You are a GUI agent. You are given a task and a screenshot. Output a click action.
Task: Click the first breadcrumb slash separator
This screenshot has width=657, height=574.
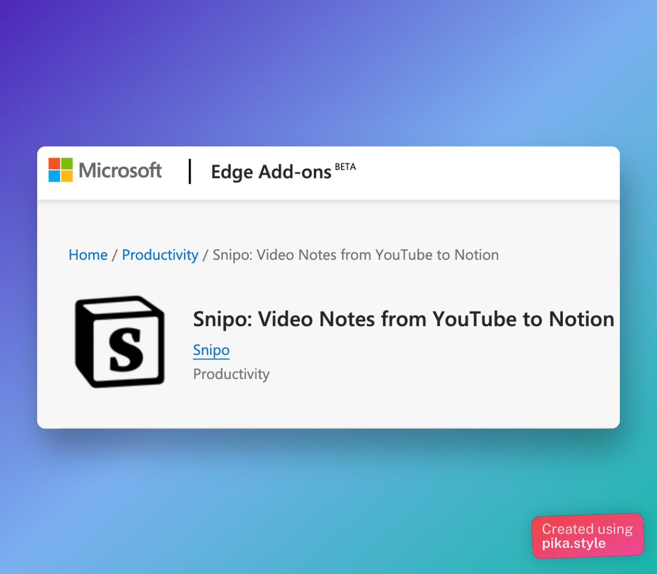click(114, 255)
